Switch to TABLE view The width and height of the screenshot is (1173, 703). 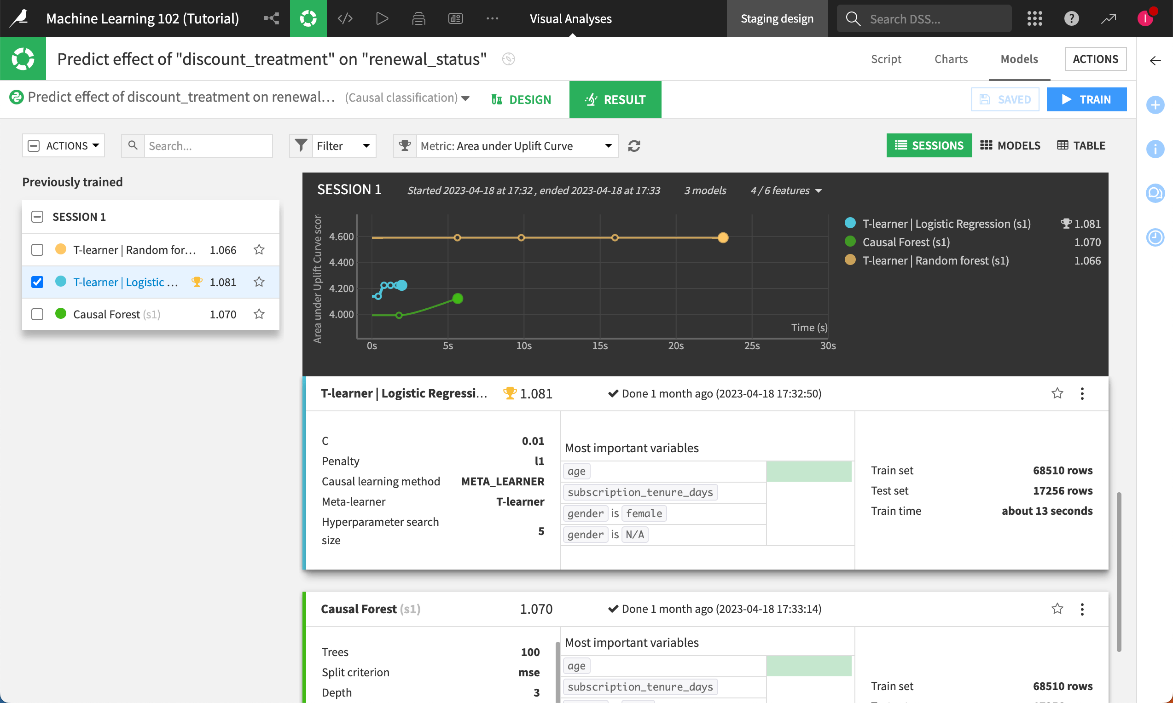pos(1081,145)
